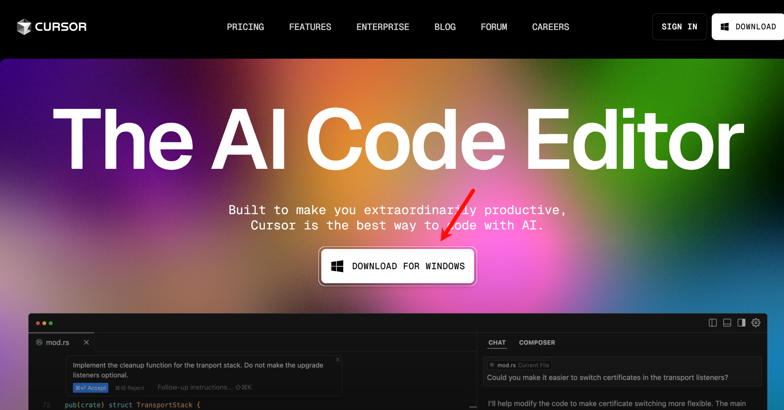
Task: Click the green macOS window dot
Action: (51, 323)
